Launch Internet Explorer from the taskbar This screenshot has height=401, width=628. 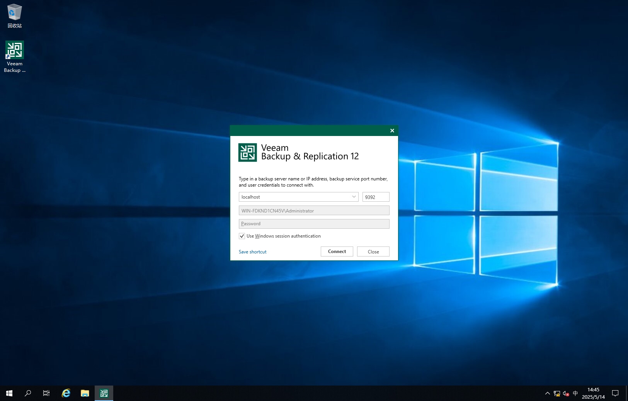click(x=66, y=393)
